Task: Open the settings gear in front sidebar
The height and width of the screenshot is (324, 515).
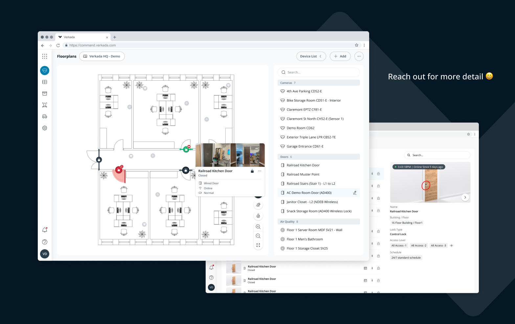Action: (45, 128)
